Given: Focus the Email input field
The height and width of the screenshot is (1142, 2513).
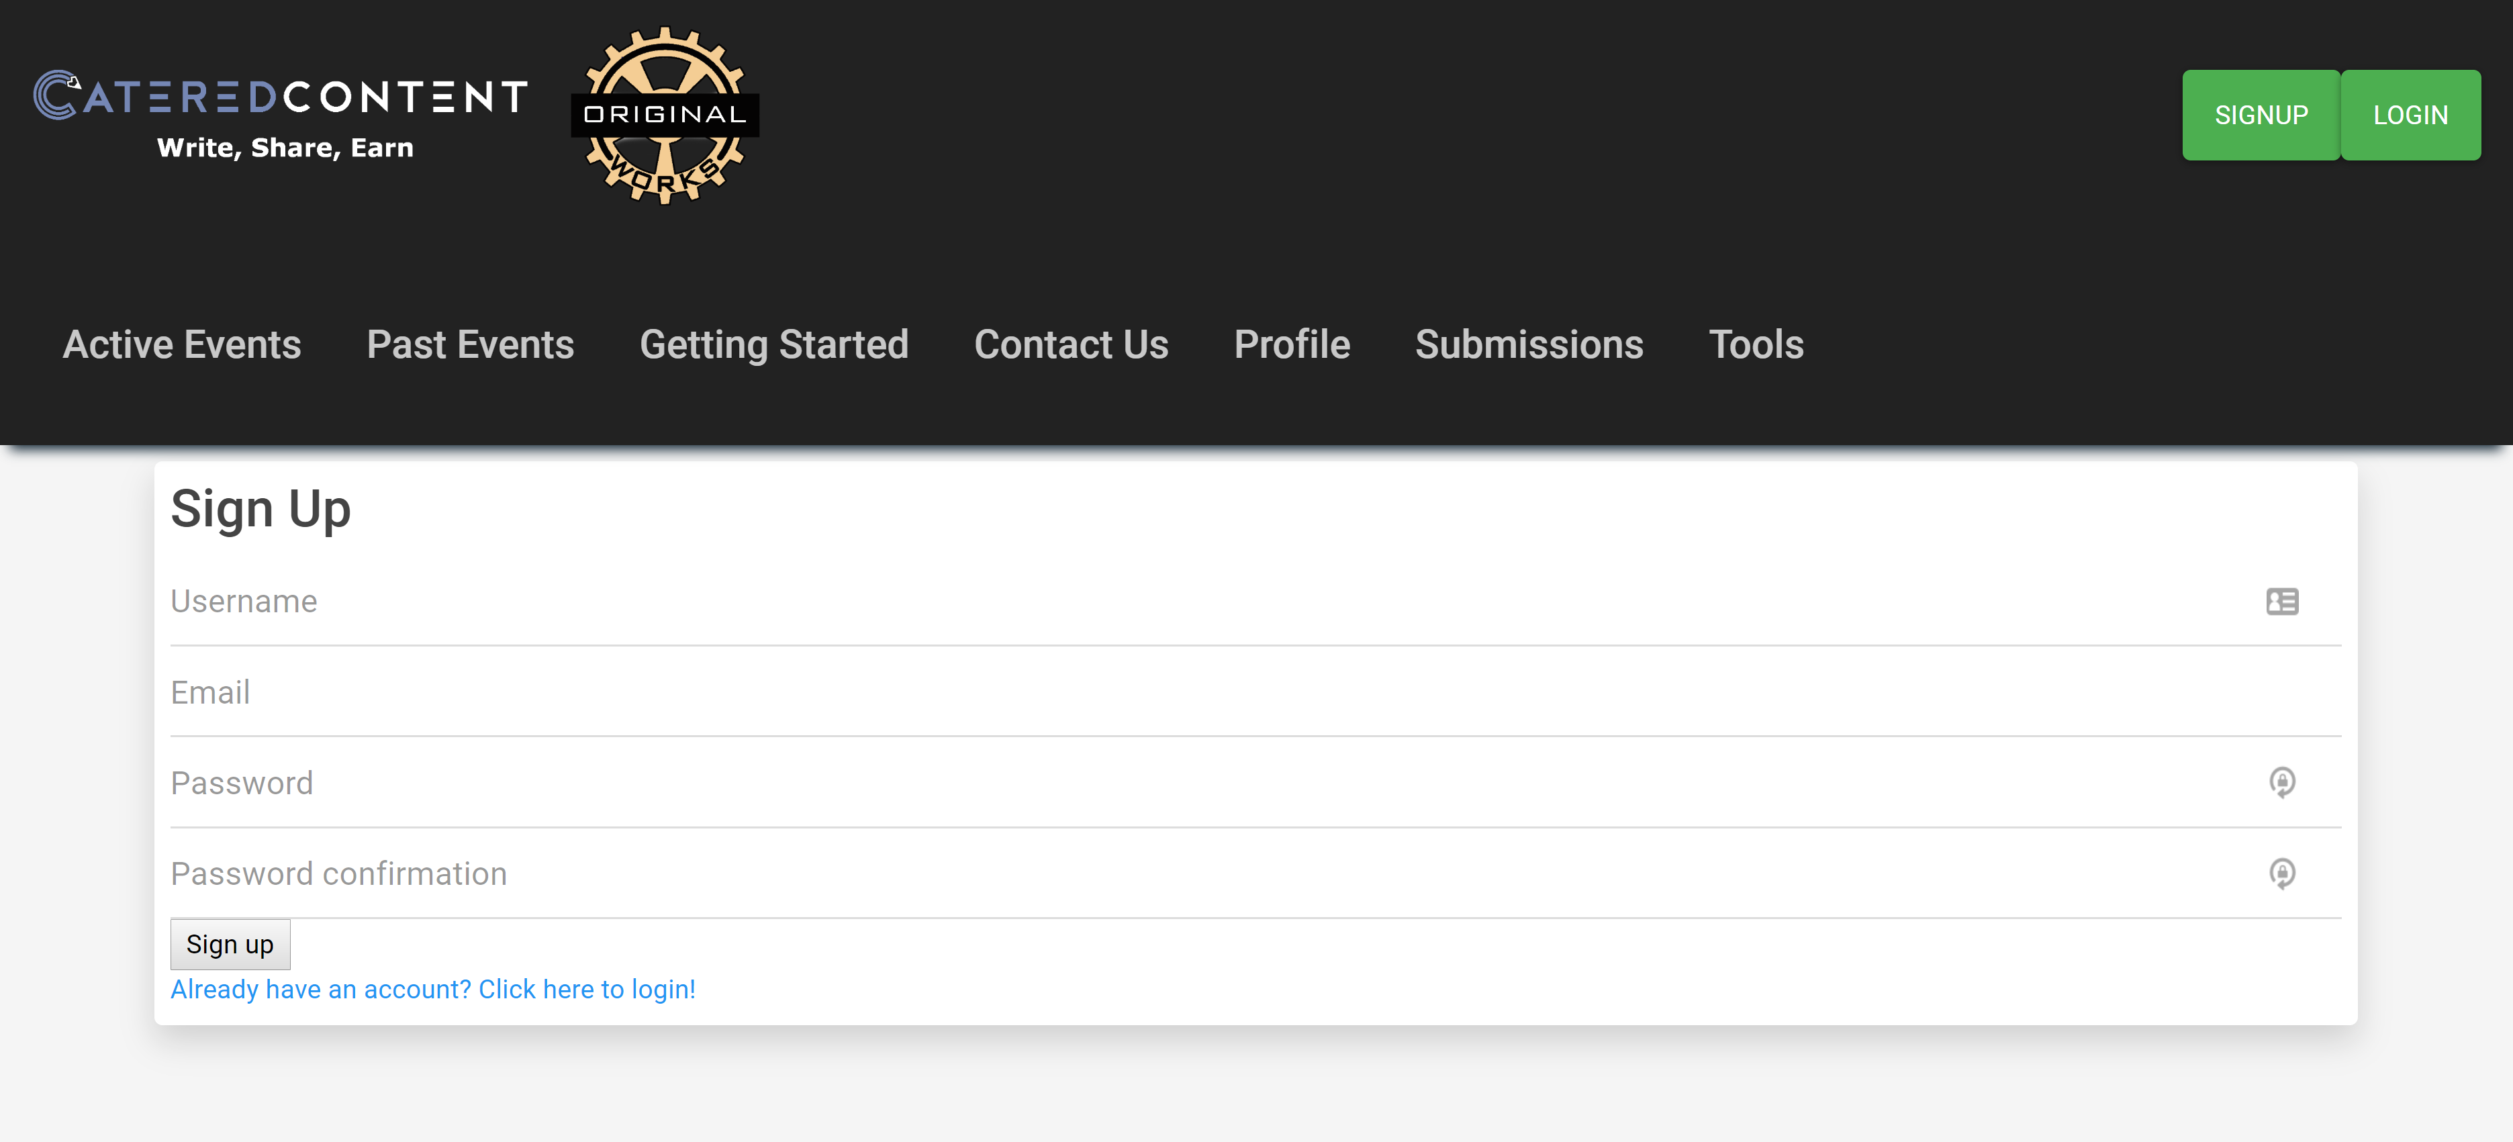Looking at the screenshot, I should [x=1255, y=692].
